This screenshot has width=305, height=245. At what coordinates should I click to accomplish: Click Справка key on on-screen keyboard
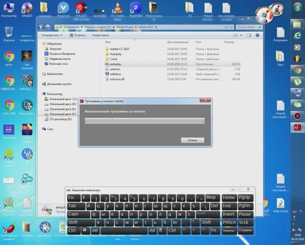pyautogui.click(x=245, y=231)
